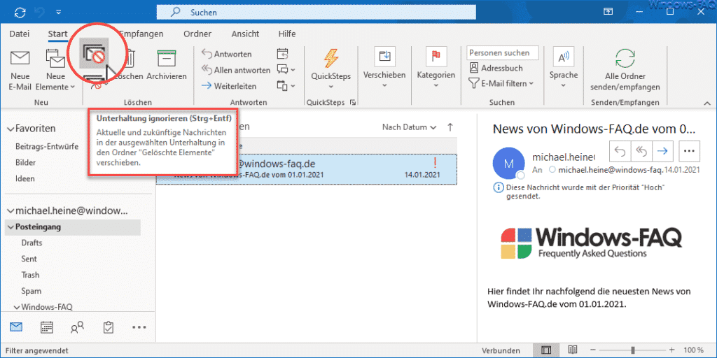Open the Quick Access Toolbar customize arrow

click(x=59, y=12)
